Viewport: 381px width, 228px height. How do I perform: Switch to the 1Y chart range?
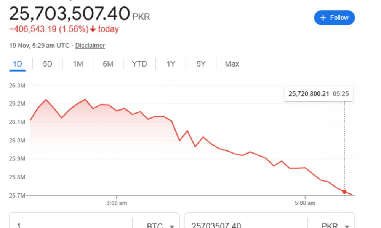(x=171, y=64)
